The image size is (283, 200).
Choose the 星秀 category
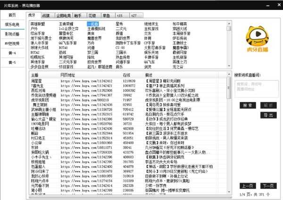(x=119, y=24)
